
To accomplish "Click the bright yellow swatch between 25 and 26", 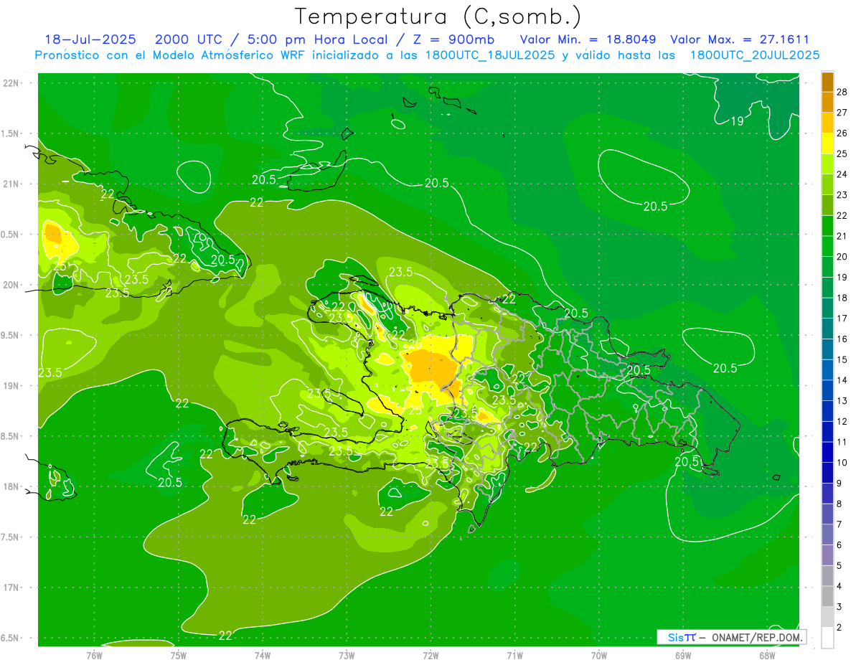I will click(827, 143).
